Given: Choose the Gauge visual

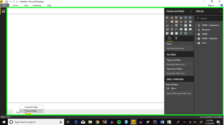Looking at the screenshot, I should [x=176, y=29].
